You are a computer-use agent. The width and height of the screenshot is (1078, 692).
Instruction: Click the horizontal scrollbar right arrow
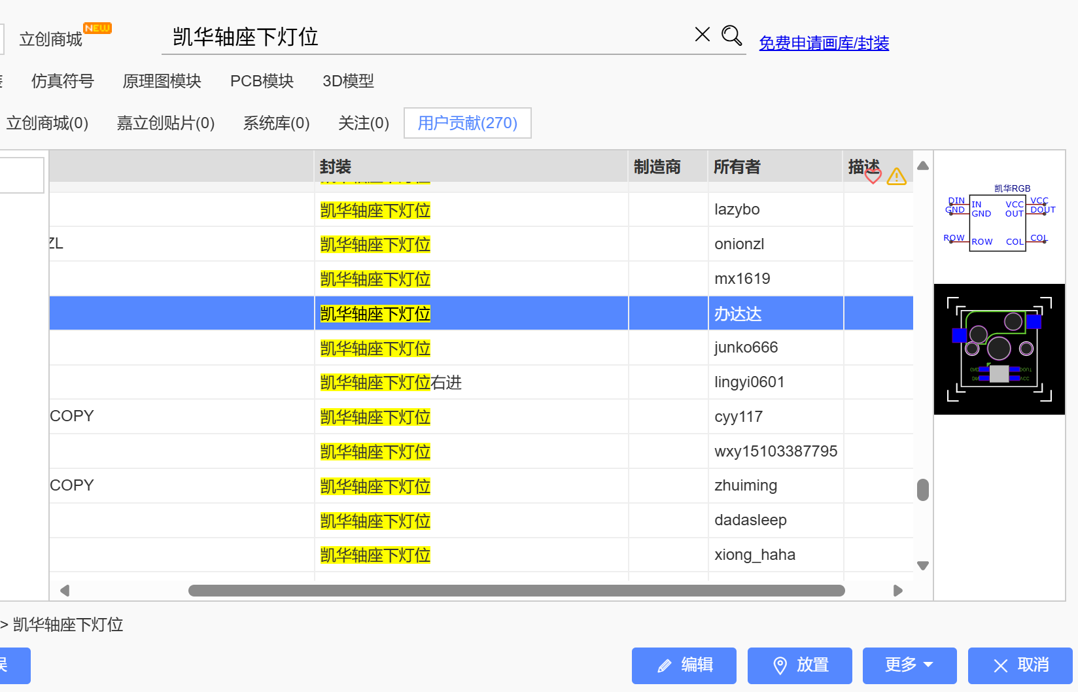[898, 591]
